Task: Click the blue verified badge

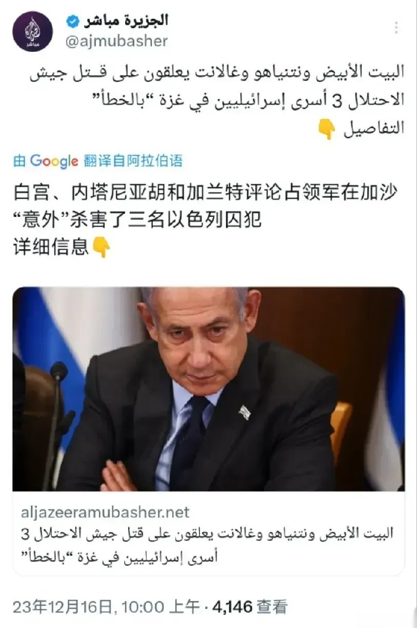Action: click(73, 21)
